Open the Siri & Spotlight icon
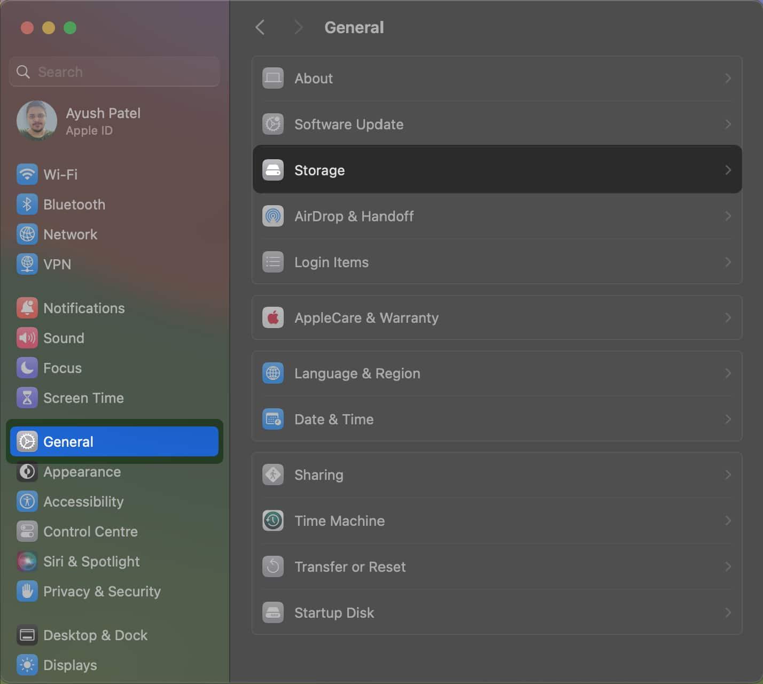763x684 pixels. coord(27,561)
